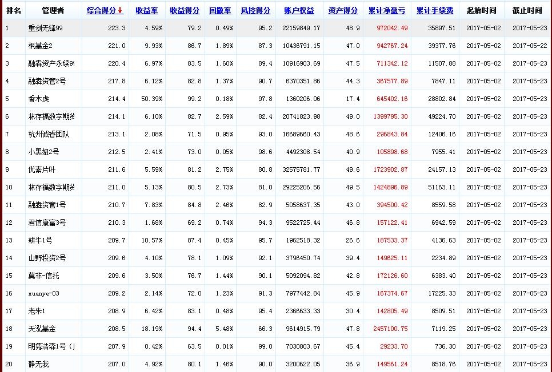The height and width of the screenshot is (372, 552).
Task: Select the manager 耕牛1号
Action: (x=40, y=240)
